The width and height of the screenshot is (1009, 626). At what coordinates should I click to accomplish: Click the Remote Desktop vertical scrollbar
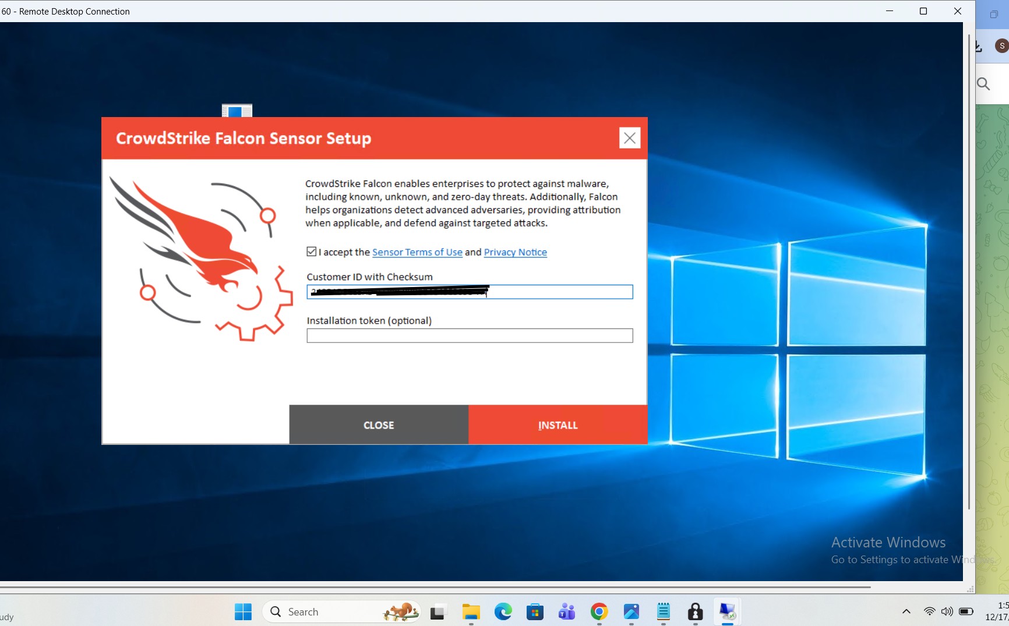coord(969,271)
